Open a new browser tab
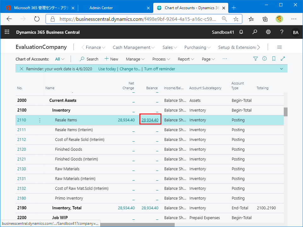Image resolution: width=303 pixels, height=227 pixels. (x=234, y=8)
